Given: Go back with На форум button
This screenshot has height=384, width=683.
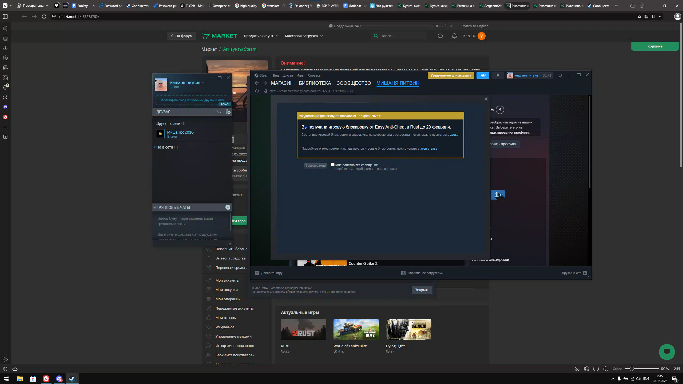Looking at the screenshot, I should 182,36.
